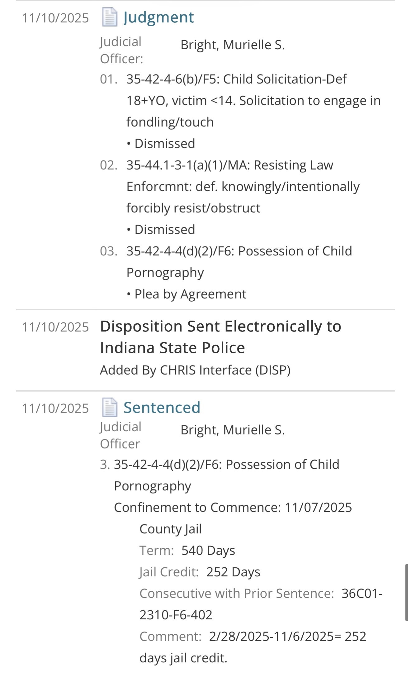Click the Term 540 Days value

[x=208, y=550]
